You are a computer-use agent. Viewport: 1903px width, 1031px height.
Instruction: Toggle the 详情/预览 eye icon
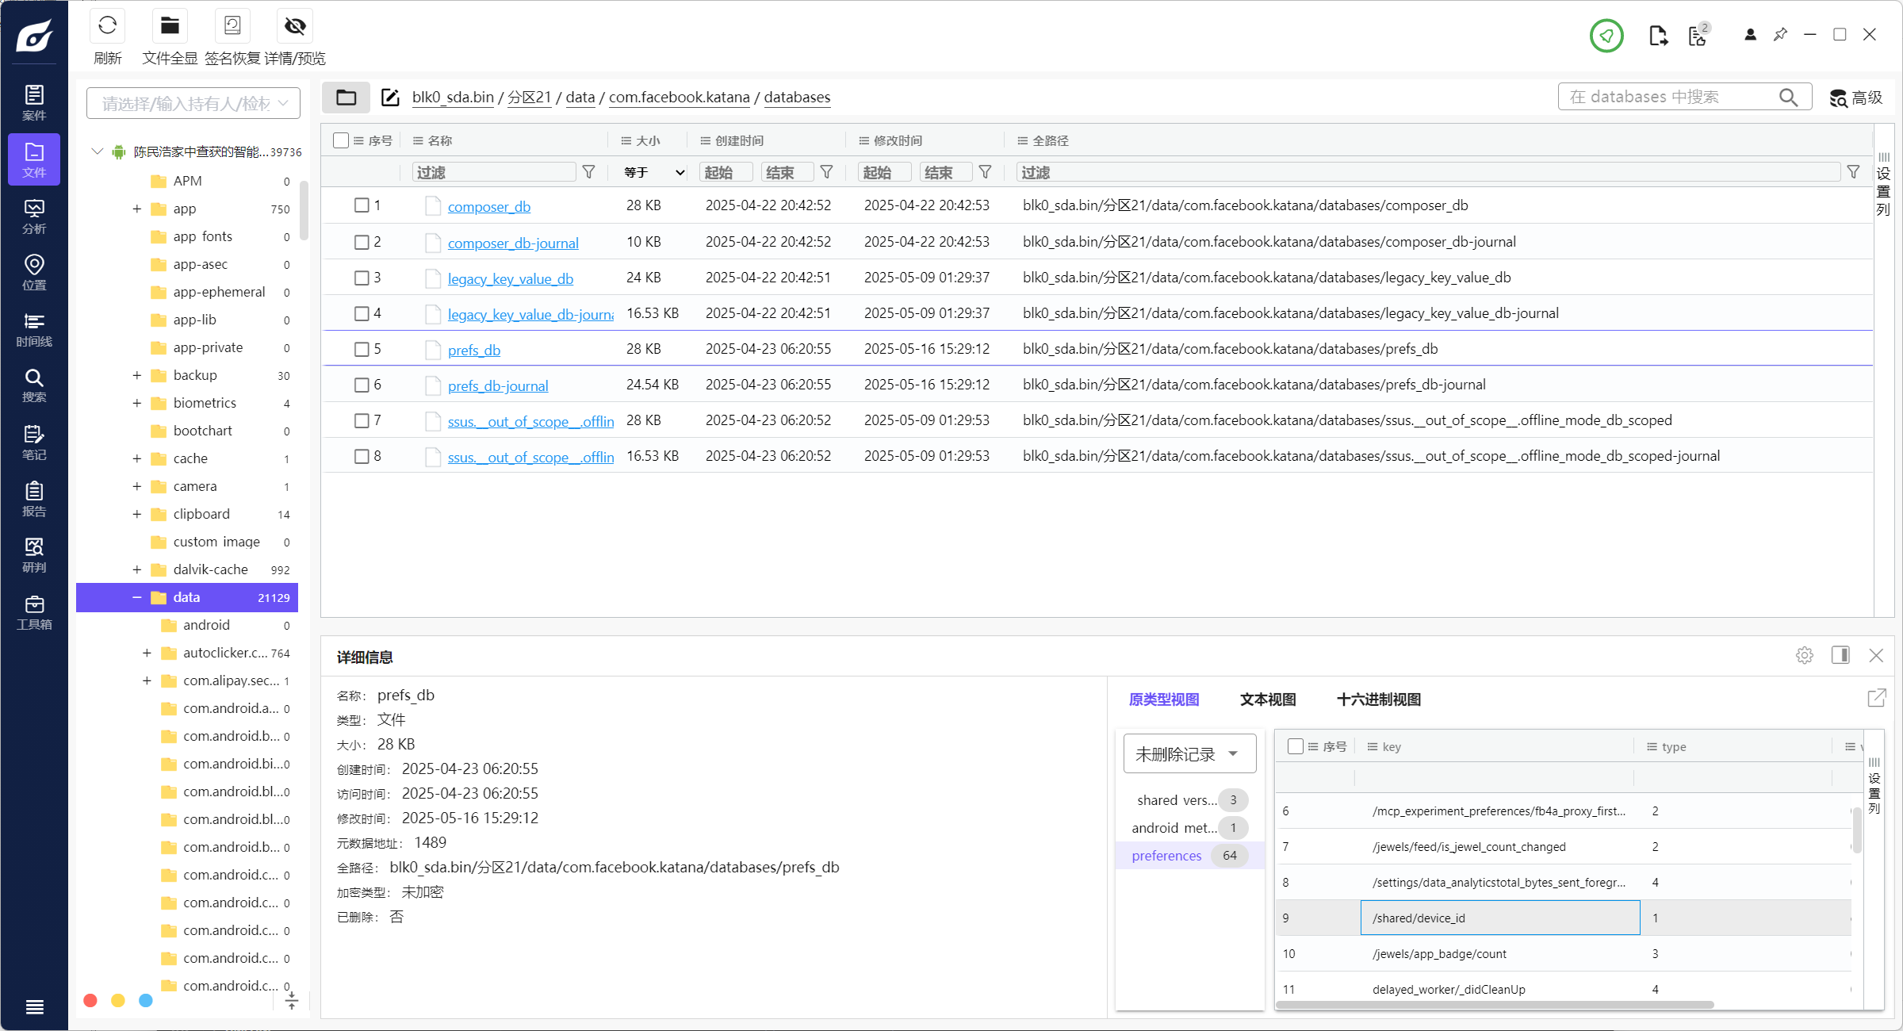pyautogui.click(x=295, y=26)
